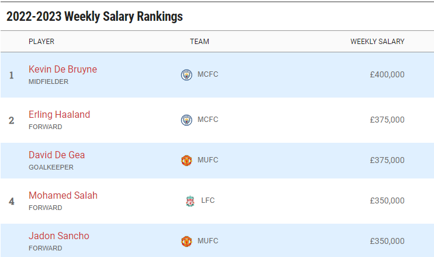Open Kevin De Bruyne player link
The image size is (434, 257).
(63, 69)
